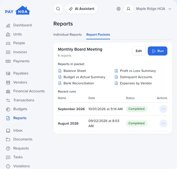Viewport: 177px width, 169px height.
Task: Click the Name column header
Action: (x=62, y=98)
